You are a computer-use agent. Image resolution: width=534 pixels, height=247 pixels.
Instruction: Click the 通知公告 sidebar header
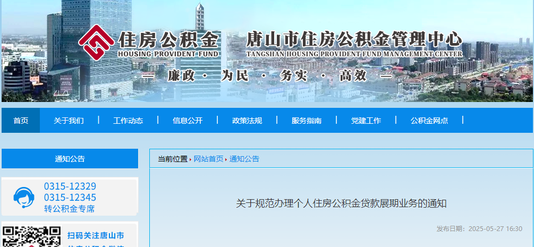click(70, 159)
